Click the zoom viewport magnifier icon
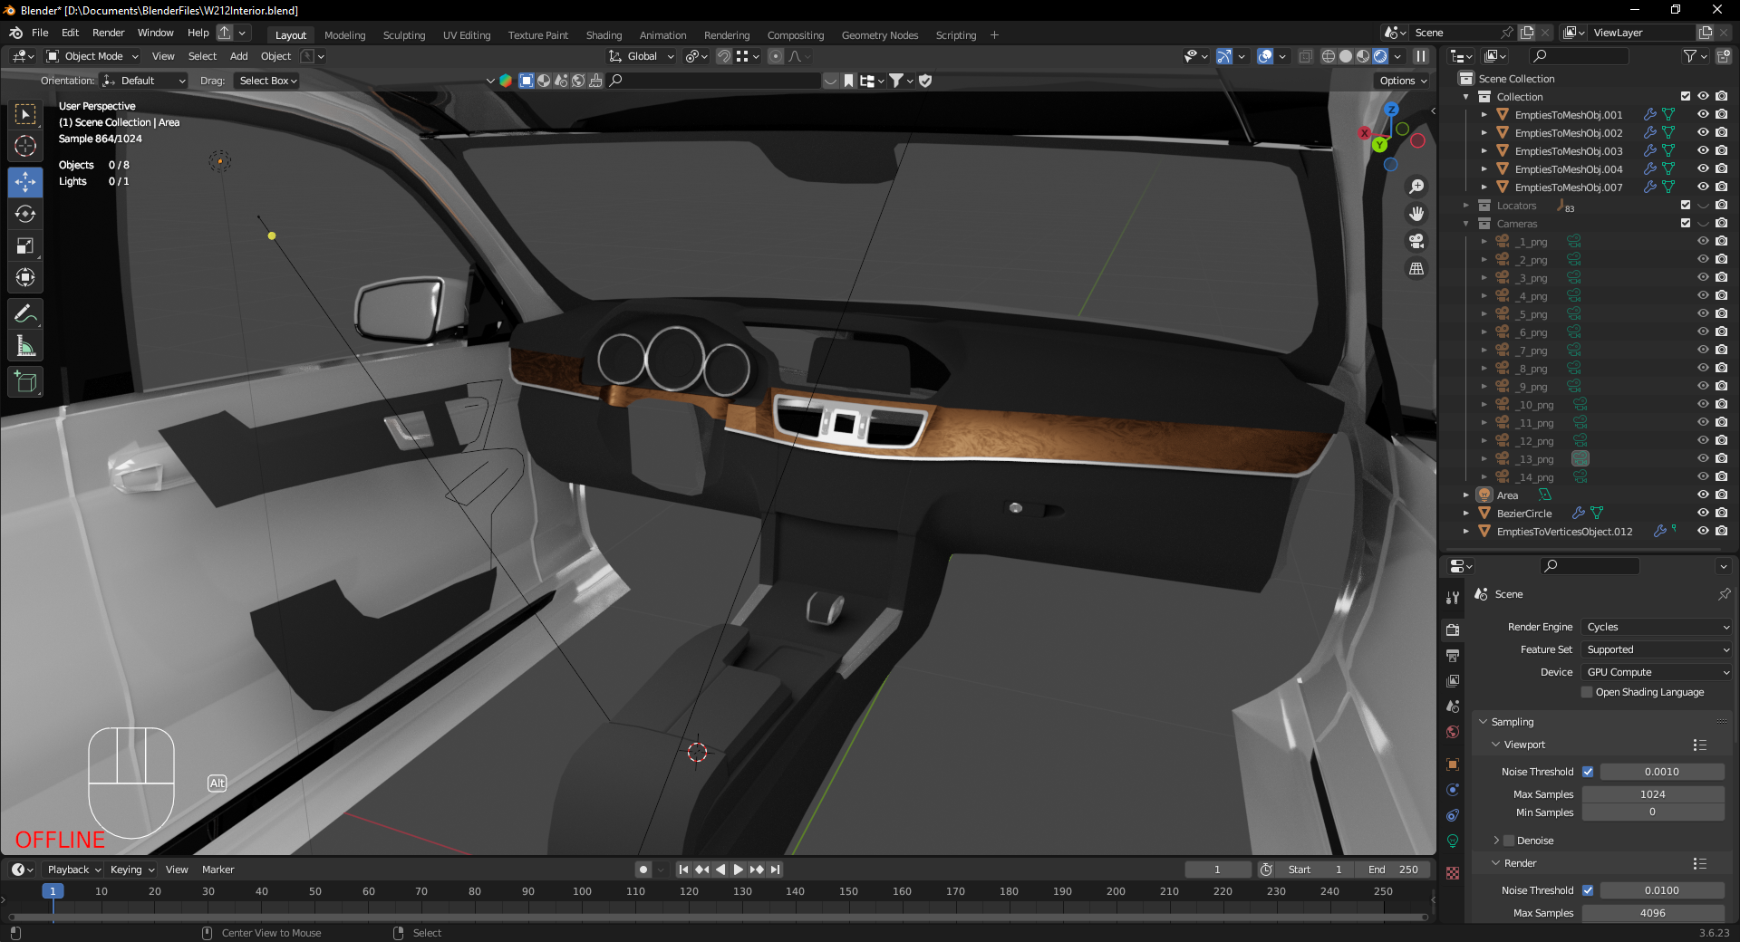Image resolution: width=1740 pixels, height=942 pixels. 1416,187
